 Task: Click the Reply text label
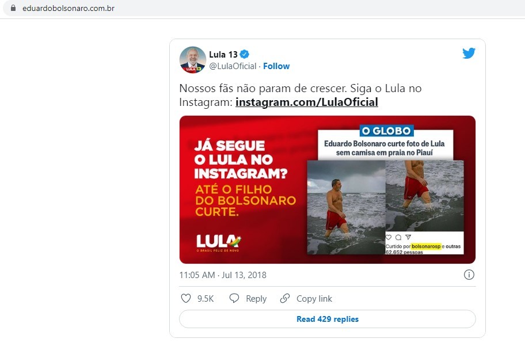[x=256, y=298]
